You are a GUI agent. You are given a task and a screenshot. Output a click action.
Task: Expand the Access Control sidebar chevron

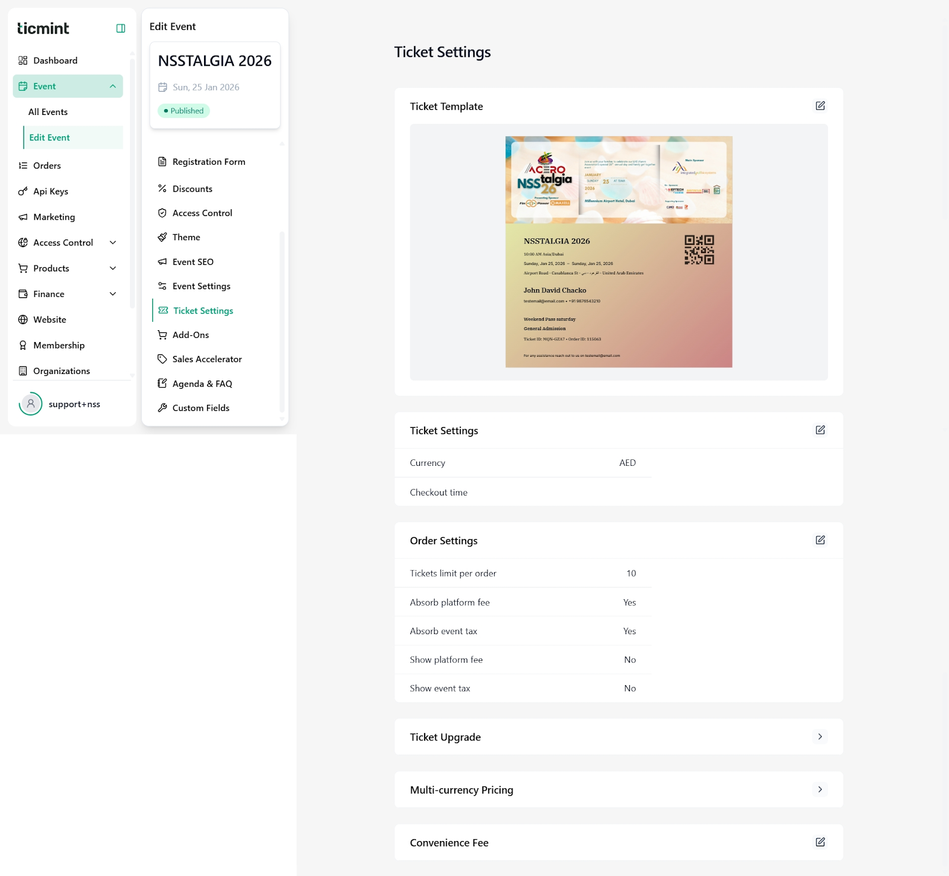click(x=113, y=242)
